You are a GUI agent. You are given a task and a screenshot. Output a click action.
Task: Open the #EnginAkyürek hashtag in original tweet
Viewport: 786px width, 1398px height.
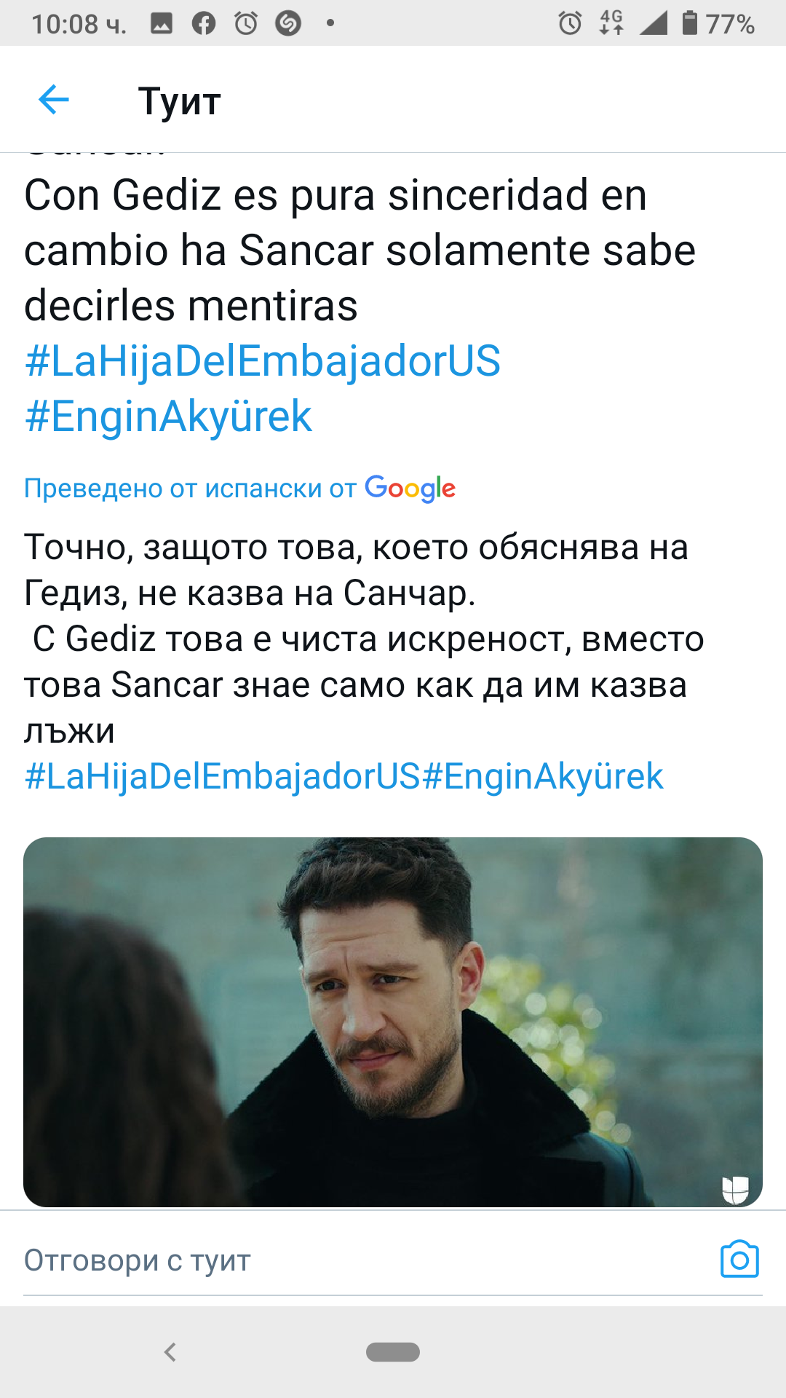168,416
